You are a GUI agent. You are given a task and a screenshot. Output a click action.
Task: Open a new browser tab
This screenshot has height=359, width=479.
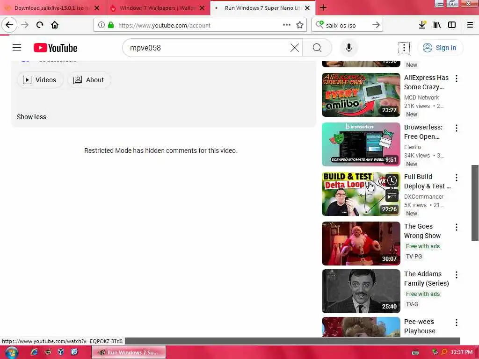[323, 7]
